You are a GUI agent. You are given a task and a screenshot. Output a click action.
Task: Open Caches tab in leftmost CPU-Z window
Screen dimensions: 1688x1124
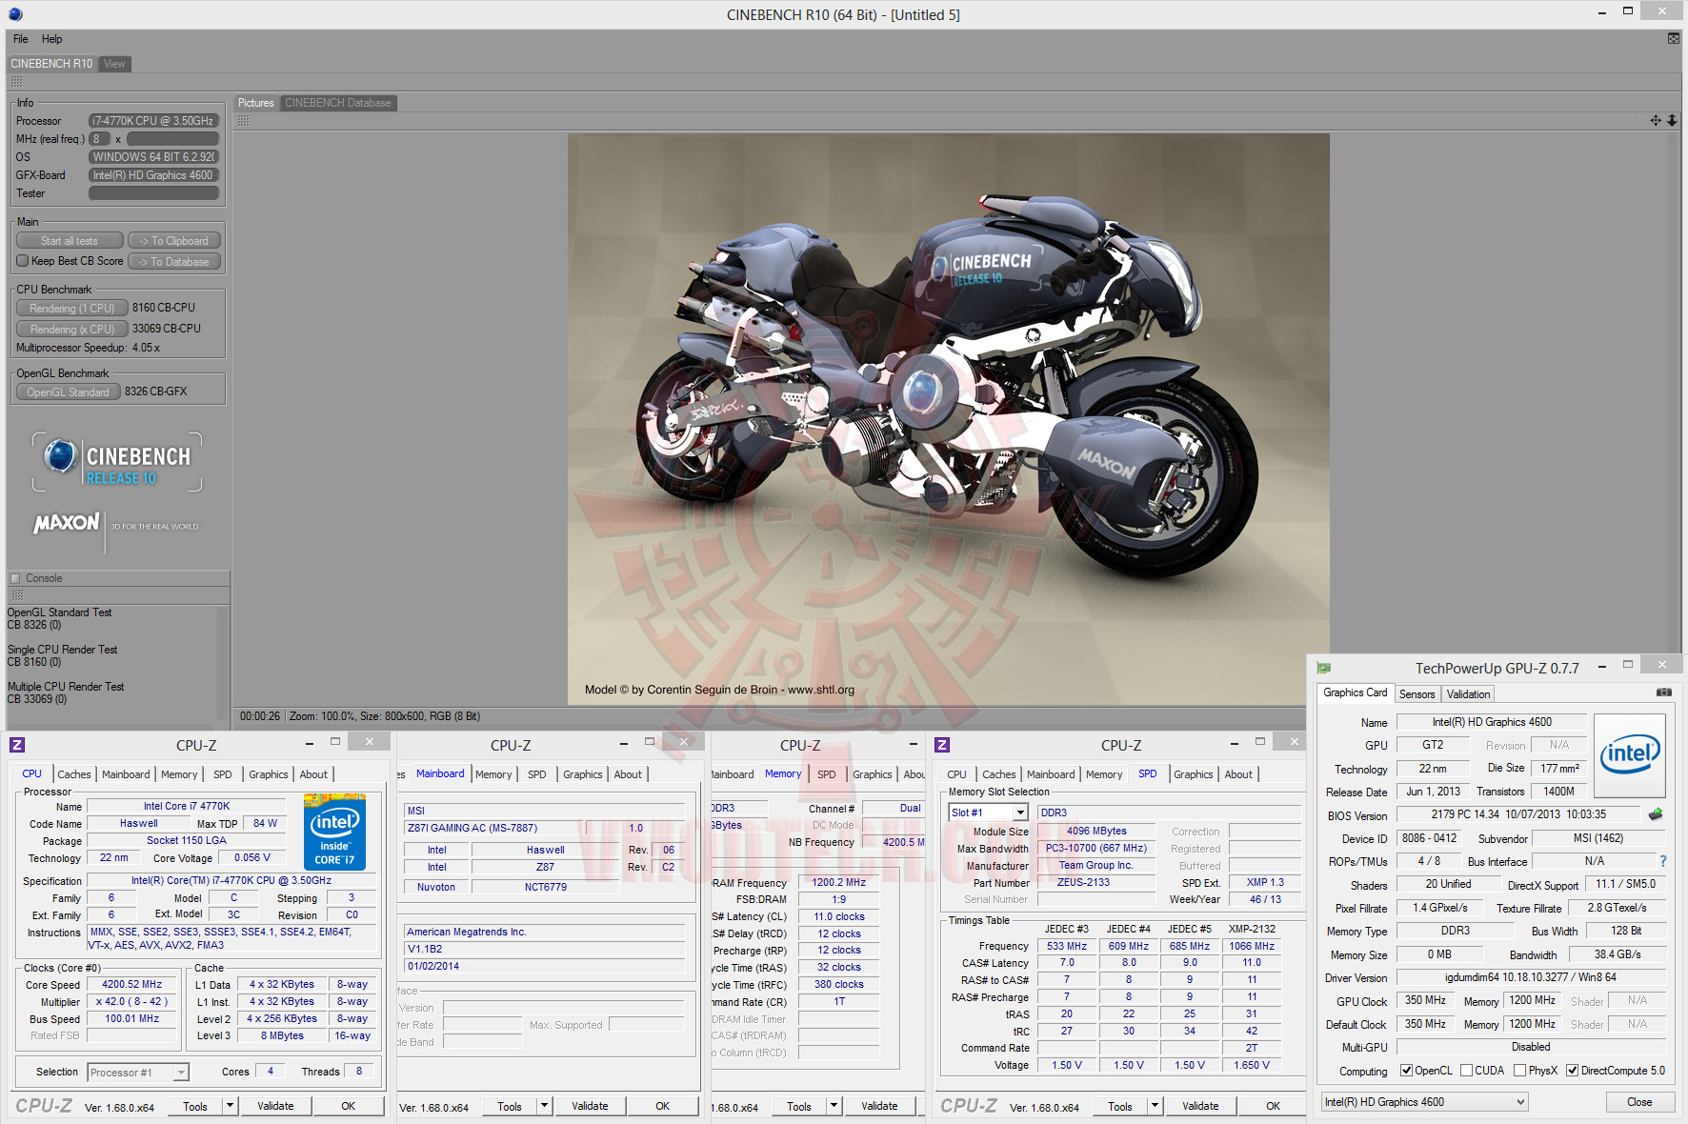point(74,774)
